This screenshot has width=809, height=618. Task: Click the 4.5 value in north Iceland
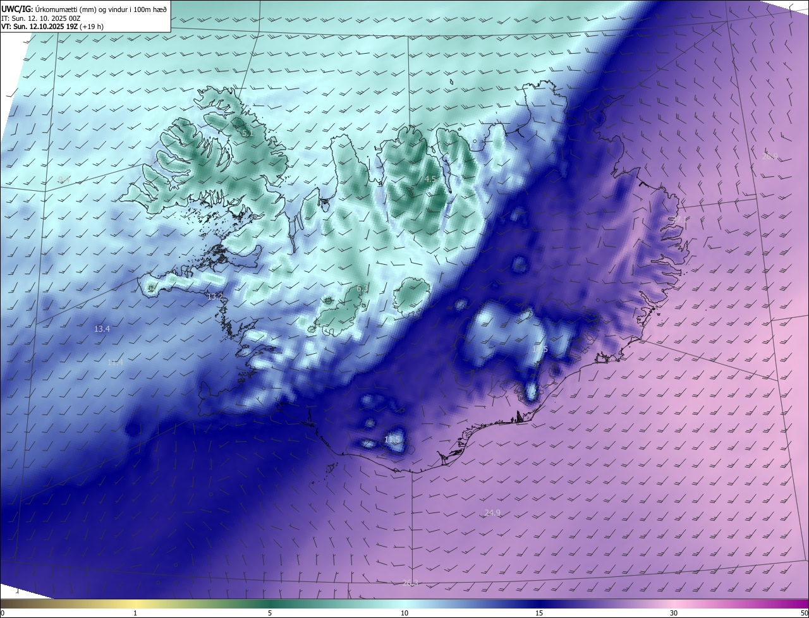click(x=430, y=179)
